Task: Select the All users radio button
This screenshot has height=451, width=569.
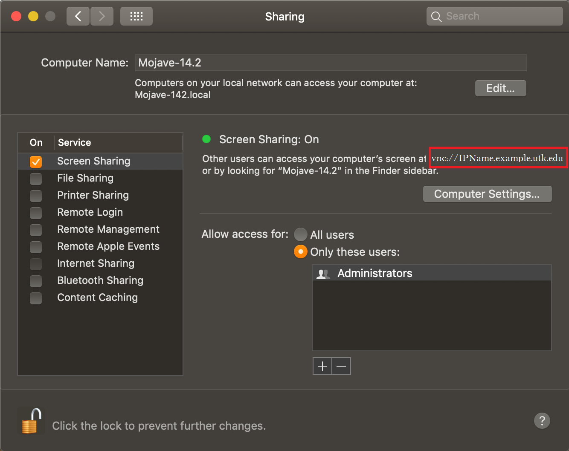Action: pyautogui.click(x=301, y=234)
